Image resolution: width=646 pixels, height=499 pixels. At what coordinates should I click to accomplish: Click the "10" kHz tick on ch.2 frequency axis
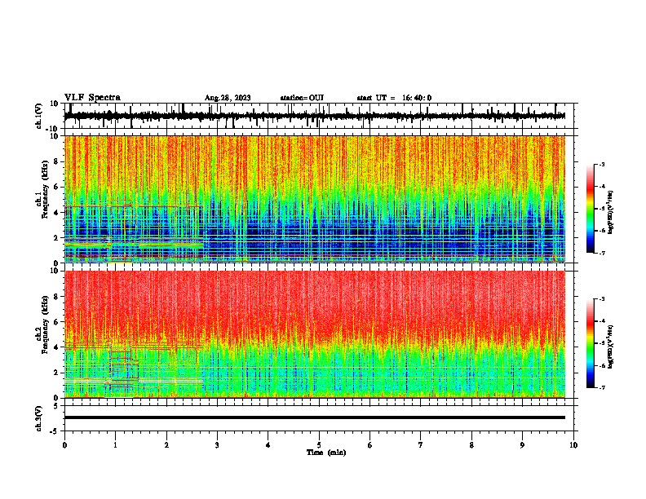55,271
